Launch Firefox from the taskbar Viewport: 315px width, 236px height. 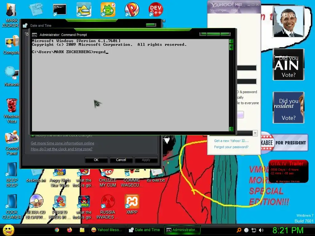[70, 230]
